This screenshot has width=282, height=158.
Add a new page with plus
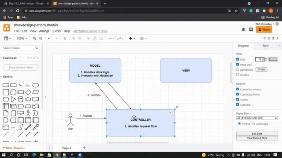click(x=84, y=148)
